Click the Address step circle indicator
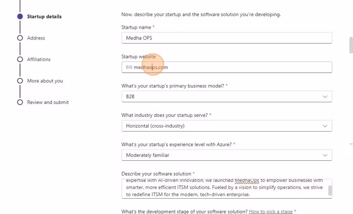353x214 pixels. [19, 38]
